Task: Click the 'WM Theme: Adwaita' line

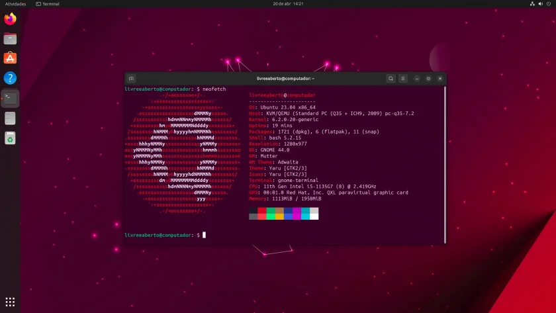Action: pyautogui.click(x=274, y=162)
